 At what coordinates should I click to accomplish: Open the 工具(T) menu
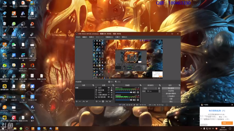pyautogui.click(x=118, y=37)
